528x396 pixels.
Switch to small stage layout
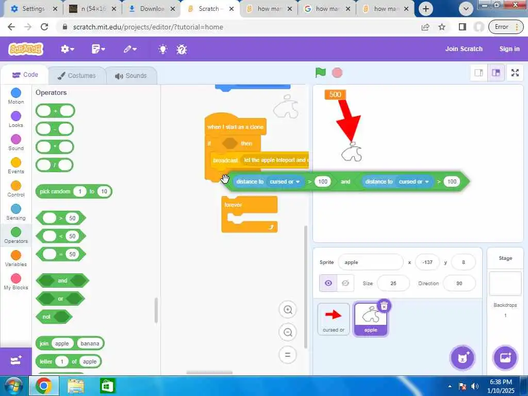click(478, 73)
